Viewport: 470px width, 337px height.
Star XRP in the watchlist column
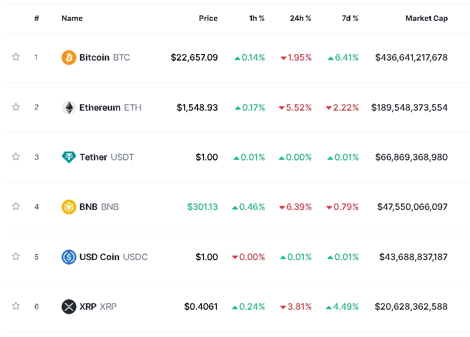16,306
